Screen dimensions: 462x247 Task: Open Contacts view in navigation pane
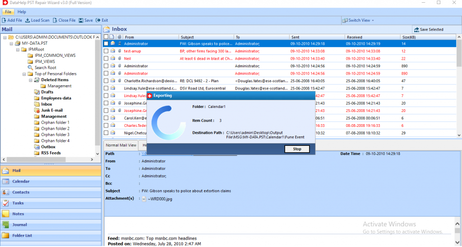(21, 192)
